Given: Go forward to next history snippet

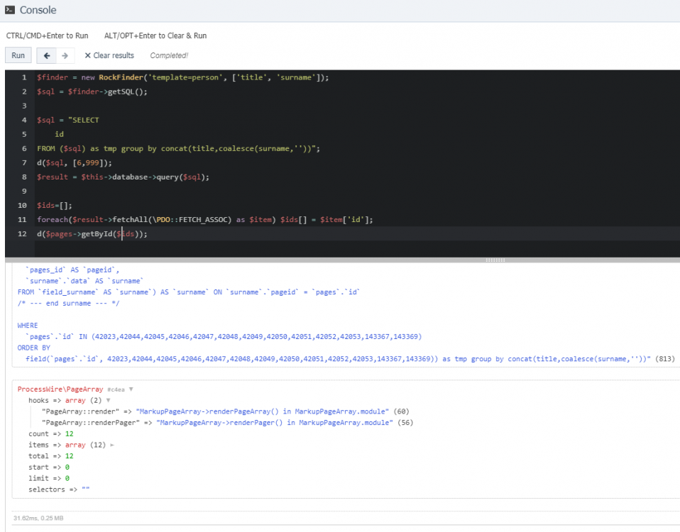Looking at the screenshot, I should point(65,55).
